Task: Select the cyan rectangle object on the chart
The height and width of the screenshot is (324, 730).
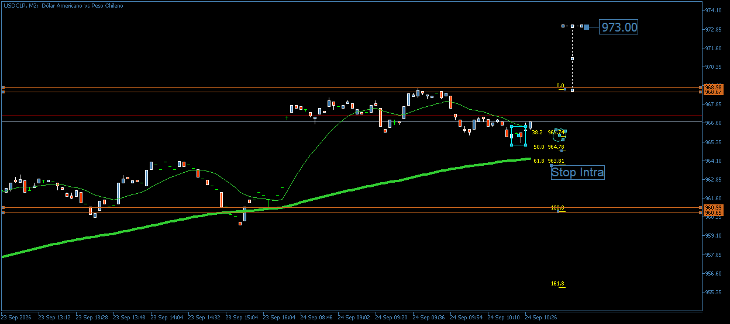Action: click(x=518, y=135)
